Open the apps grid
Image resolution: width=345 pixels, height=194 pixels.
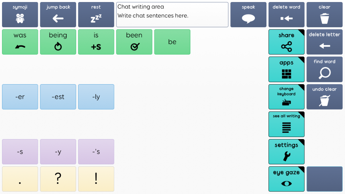286,69
